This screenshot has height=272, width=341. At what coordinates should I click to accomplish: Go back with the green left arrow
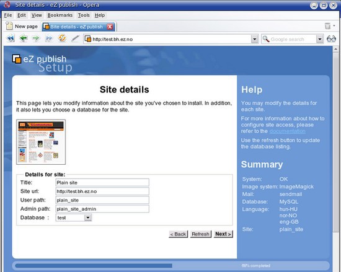click(24, 38)
